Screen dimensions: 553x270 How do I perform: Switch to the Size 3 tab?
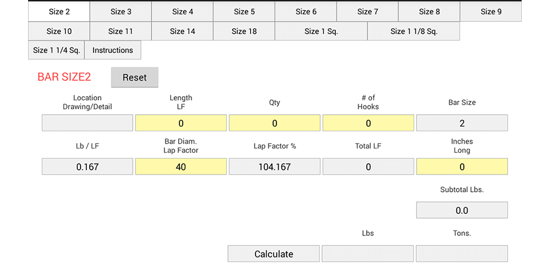(120, 11)
